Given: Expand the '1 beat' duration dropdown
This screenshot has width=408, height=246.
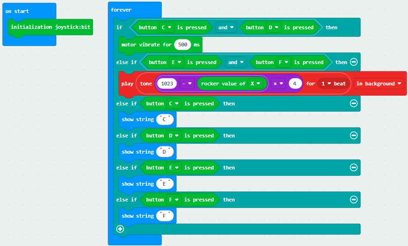Looking at the screenshot, I should [x=334, y=84].
